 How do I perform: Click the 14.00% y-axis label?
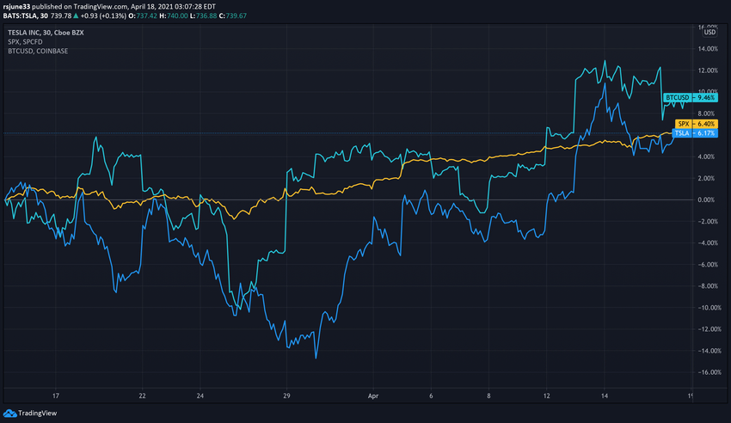tap(708, 49)
